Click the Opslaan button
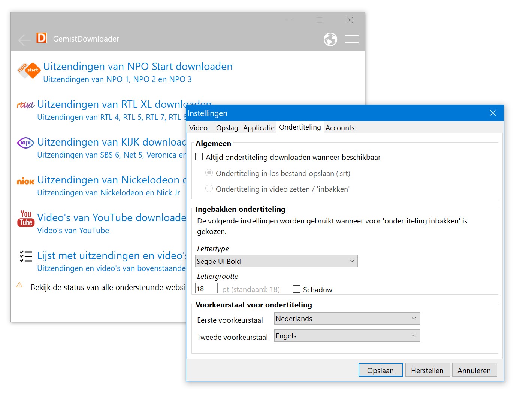The image size is (526, 393). pyautogui.click(x=380, y=370)
